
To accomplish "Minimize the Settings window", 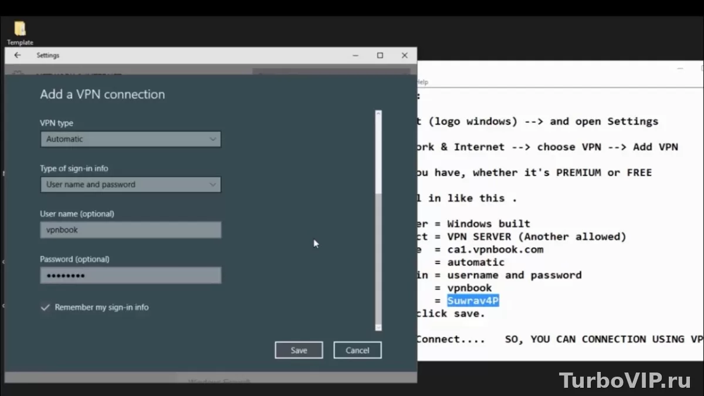I will pos(356,55).
